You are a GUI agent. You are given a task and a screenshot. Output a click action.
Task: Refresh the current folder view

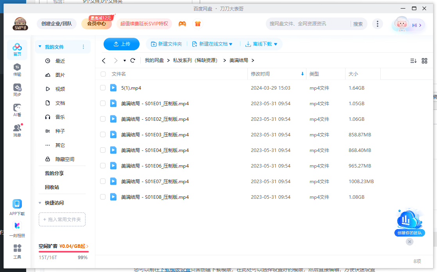pos(133,60)
